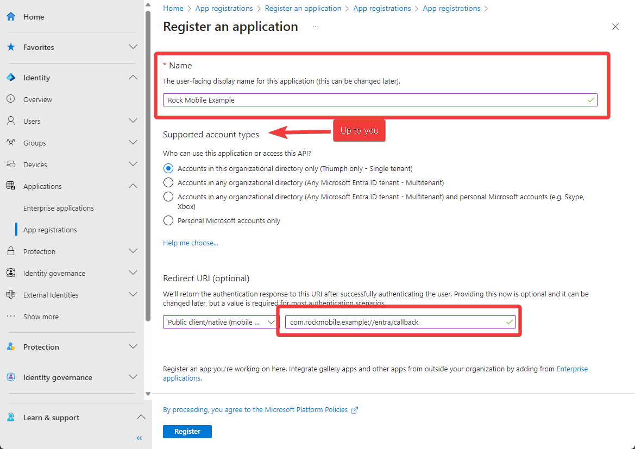Click the Identity governance sub-item icon
Image resolution: width=635 pixels, height=449 pixels.
pyautogui.click(x=11, y=273)
